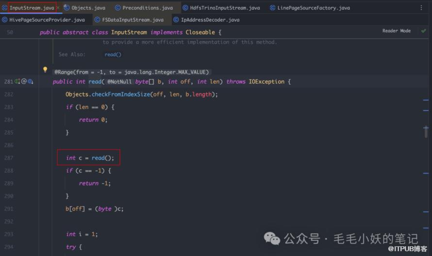Click the @Range annotation inlay hint
Image resolution: width=432 pixels, height=256 pixels.
click(x=132, y=72)
